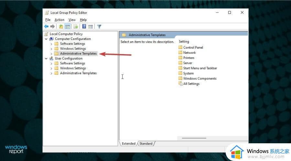The image size is (291, 161).
Task: Click the All Settings icon
Action: (x=180, y=83)
